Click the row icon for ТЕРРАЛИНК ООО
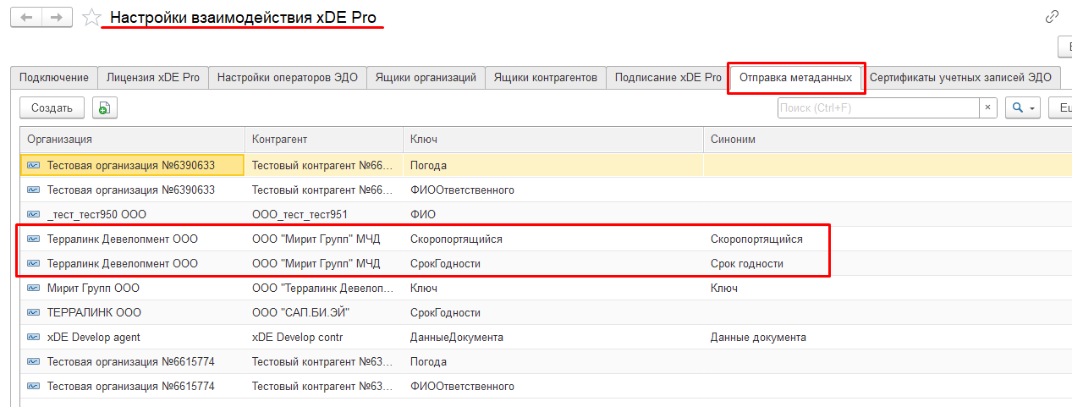The height and width of the screenshot is (407, 1072). [34, 312]
